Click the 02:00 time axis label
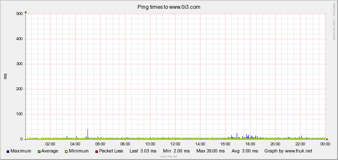This screenshot has height=160, width=338. click(50, 144)
